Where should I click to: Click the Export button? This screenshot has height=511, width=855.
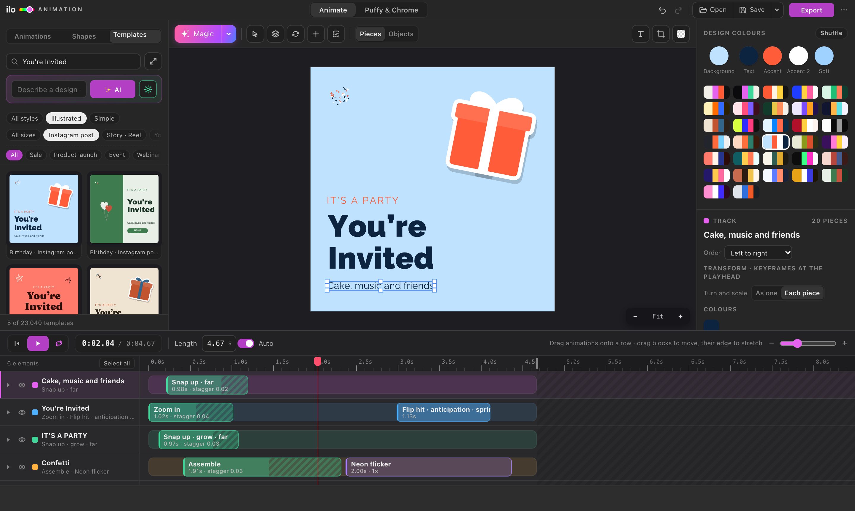tap(811, 10)
